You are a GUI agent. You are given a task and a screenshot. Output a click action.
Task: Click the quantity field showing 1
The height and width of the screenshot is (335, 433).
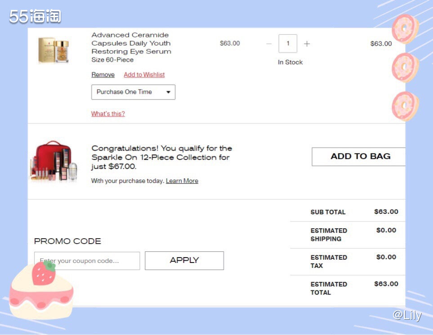pos(288,44)
